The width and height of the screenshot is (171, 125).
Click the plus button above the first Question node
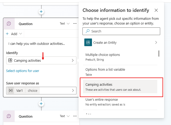point(41,12)
